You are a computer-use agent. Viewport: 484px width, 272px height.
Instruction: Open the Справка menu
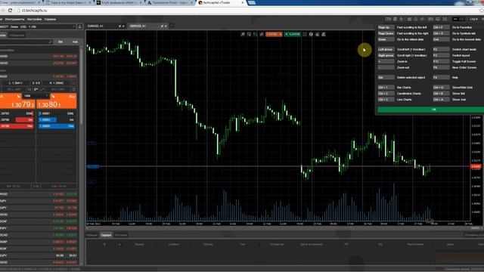50,19
